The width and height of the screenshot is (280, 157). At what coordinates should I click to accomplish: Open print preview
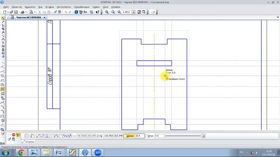31,12
